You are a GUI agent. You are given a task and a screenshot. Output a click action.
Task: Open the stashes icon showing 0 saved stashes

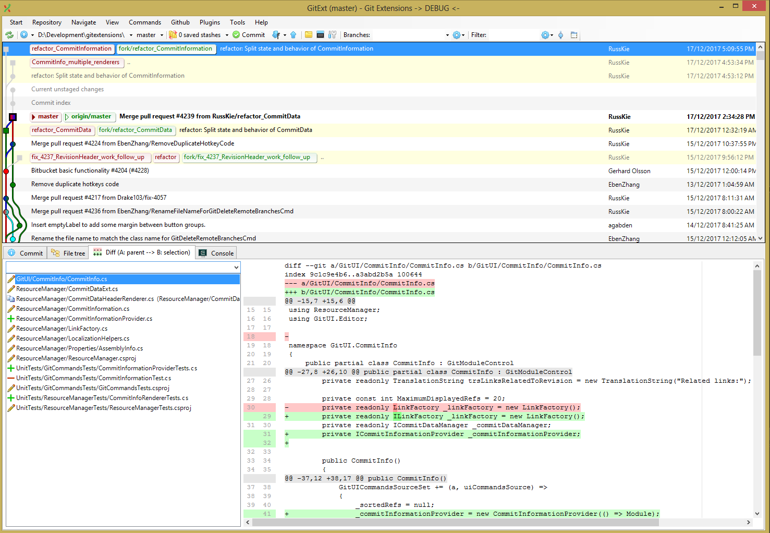(x=172, y=35)
